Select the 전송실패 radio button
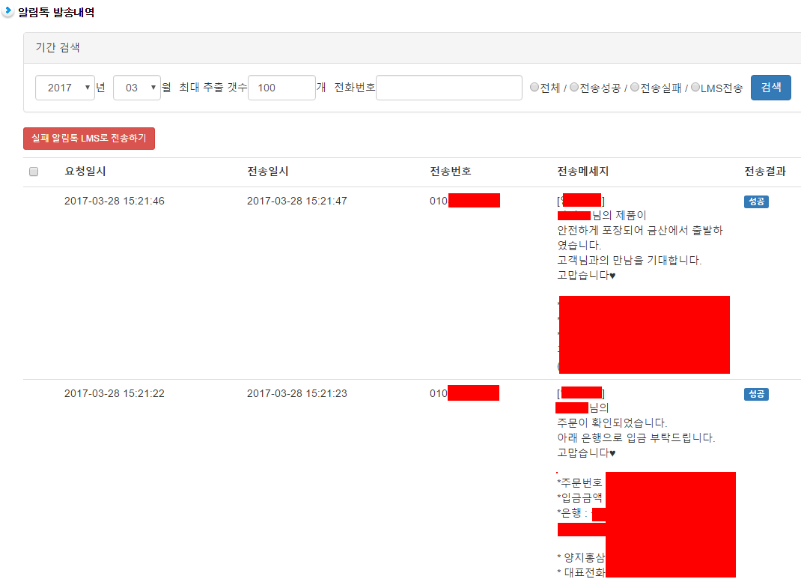The width and height of the screenshot is (801, 579). coord(635,88)
